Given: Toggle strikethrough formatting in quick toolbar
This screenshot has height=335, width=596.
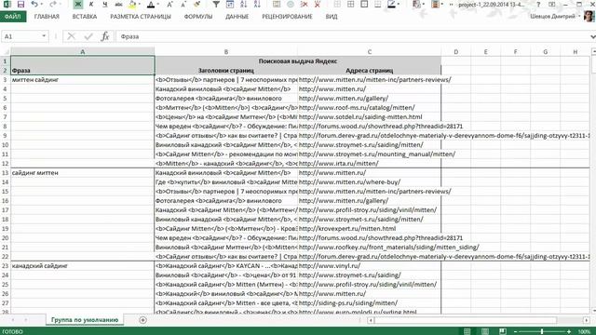Looking at the screenshot, I should [118, 4].
